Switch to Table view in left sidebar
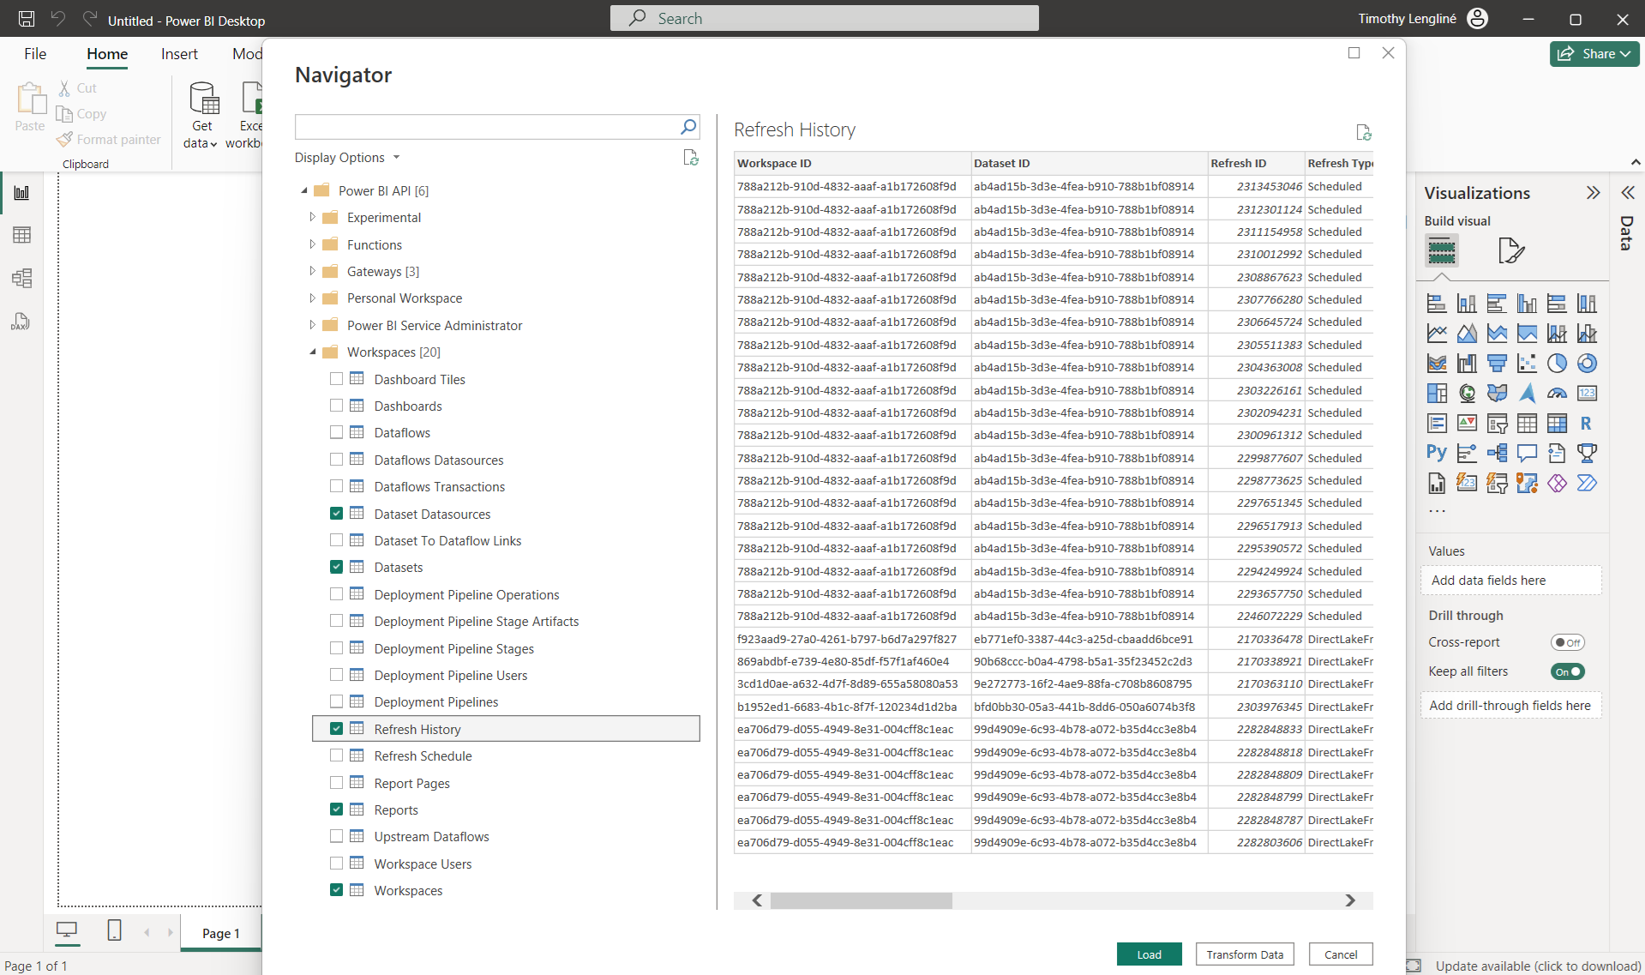The image size is (1645, 975). (22, 235)
